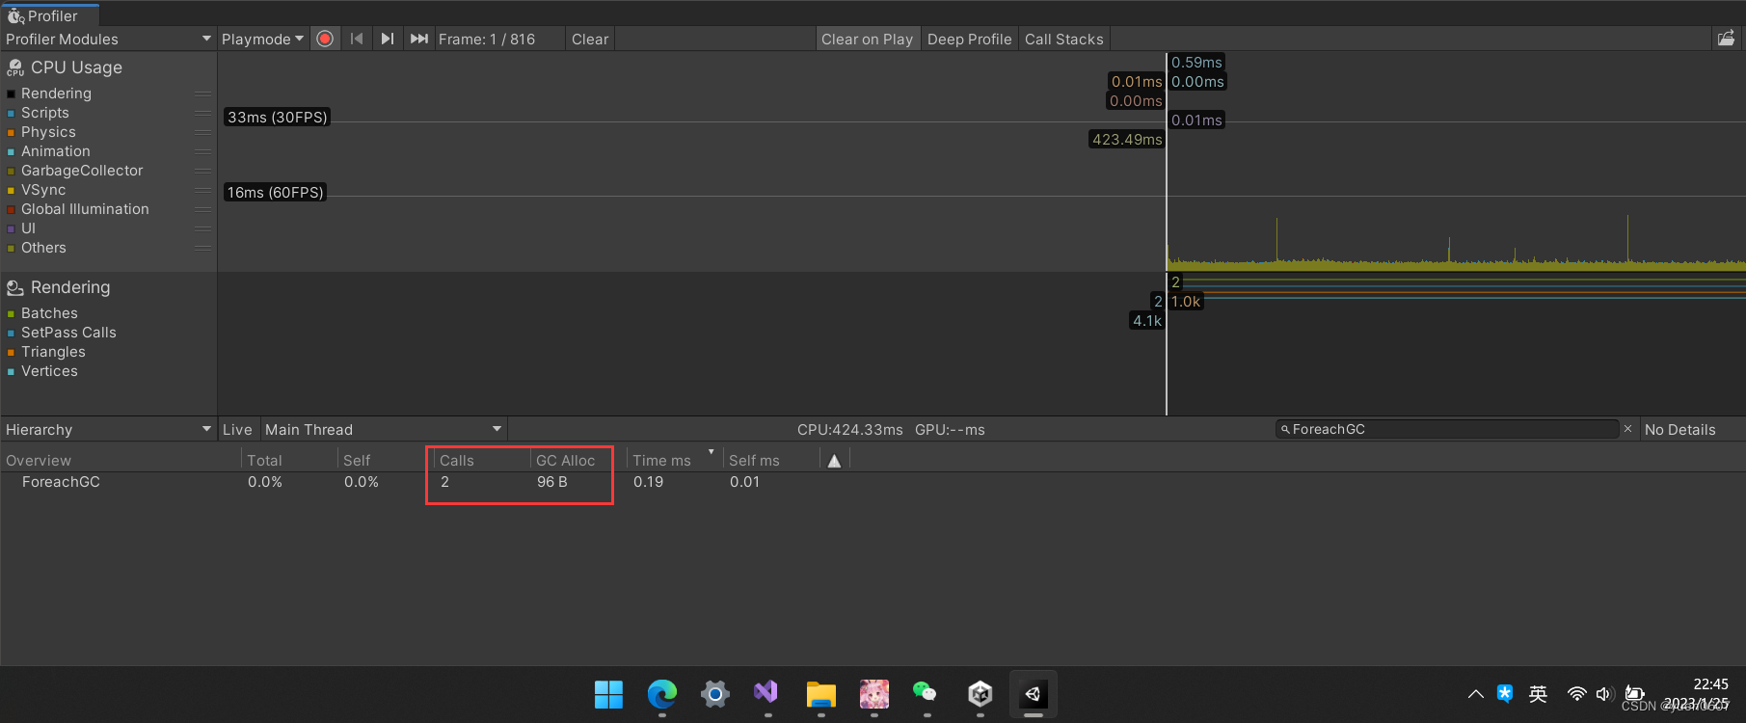Show hidden system tray icons
1746x723 pixels.
point(1475,694)
